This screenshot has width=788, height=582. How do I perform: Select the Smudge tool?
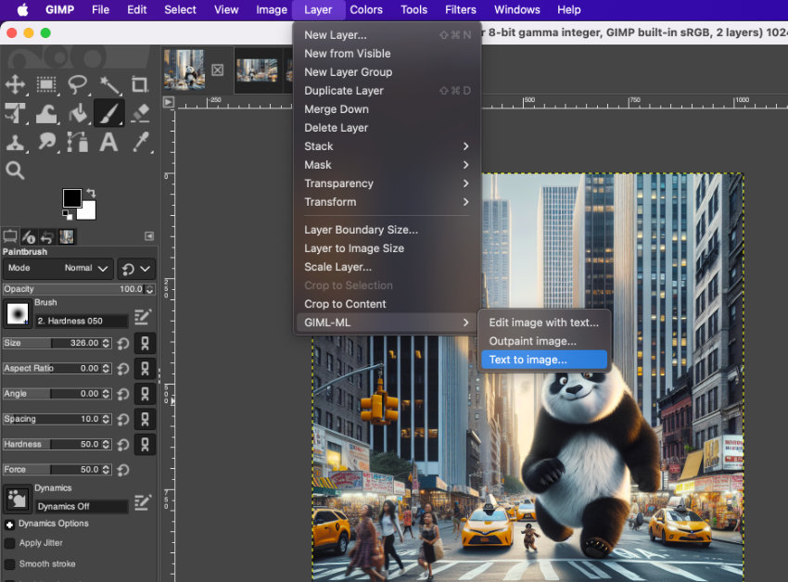pyautogui.click(x=46, y=142)
